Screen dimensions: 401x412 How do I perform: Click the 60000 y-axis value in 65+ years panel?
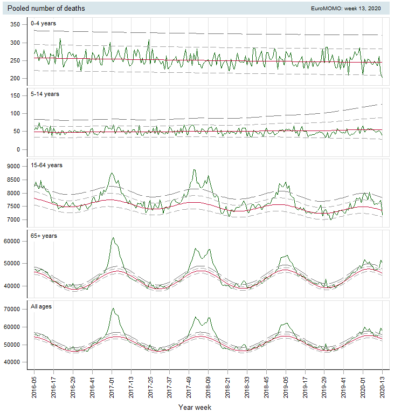point(11,242)
